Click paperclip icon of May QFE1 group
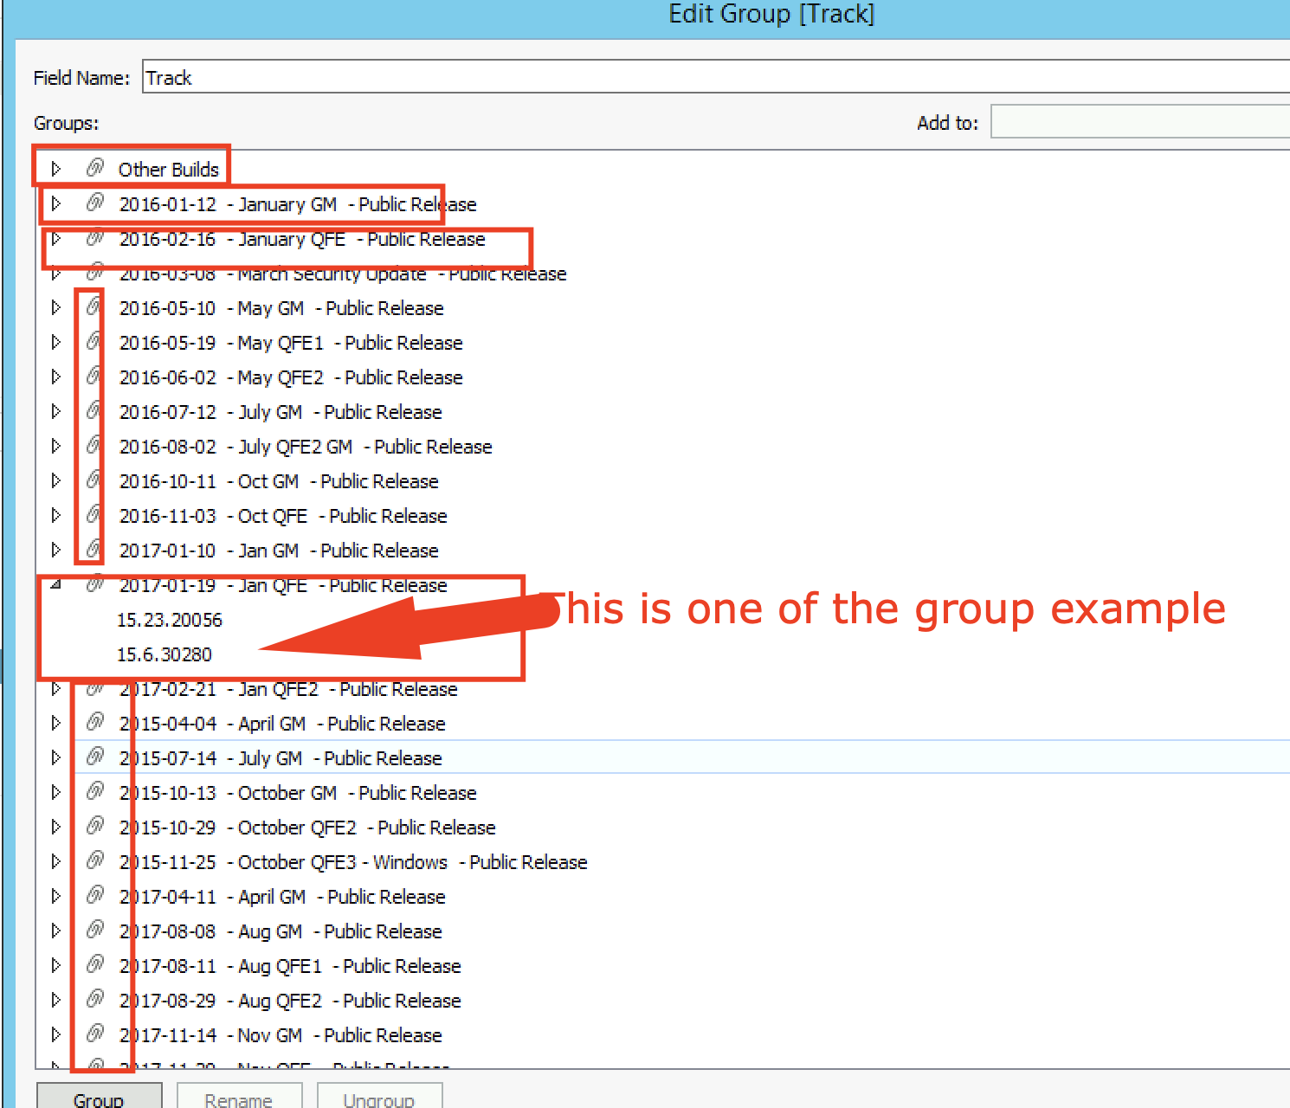 pos(95,341)
